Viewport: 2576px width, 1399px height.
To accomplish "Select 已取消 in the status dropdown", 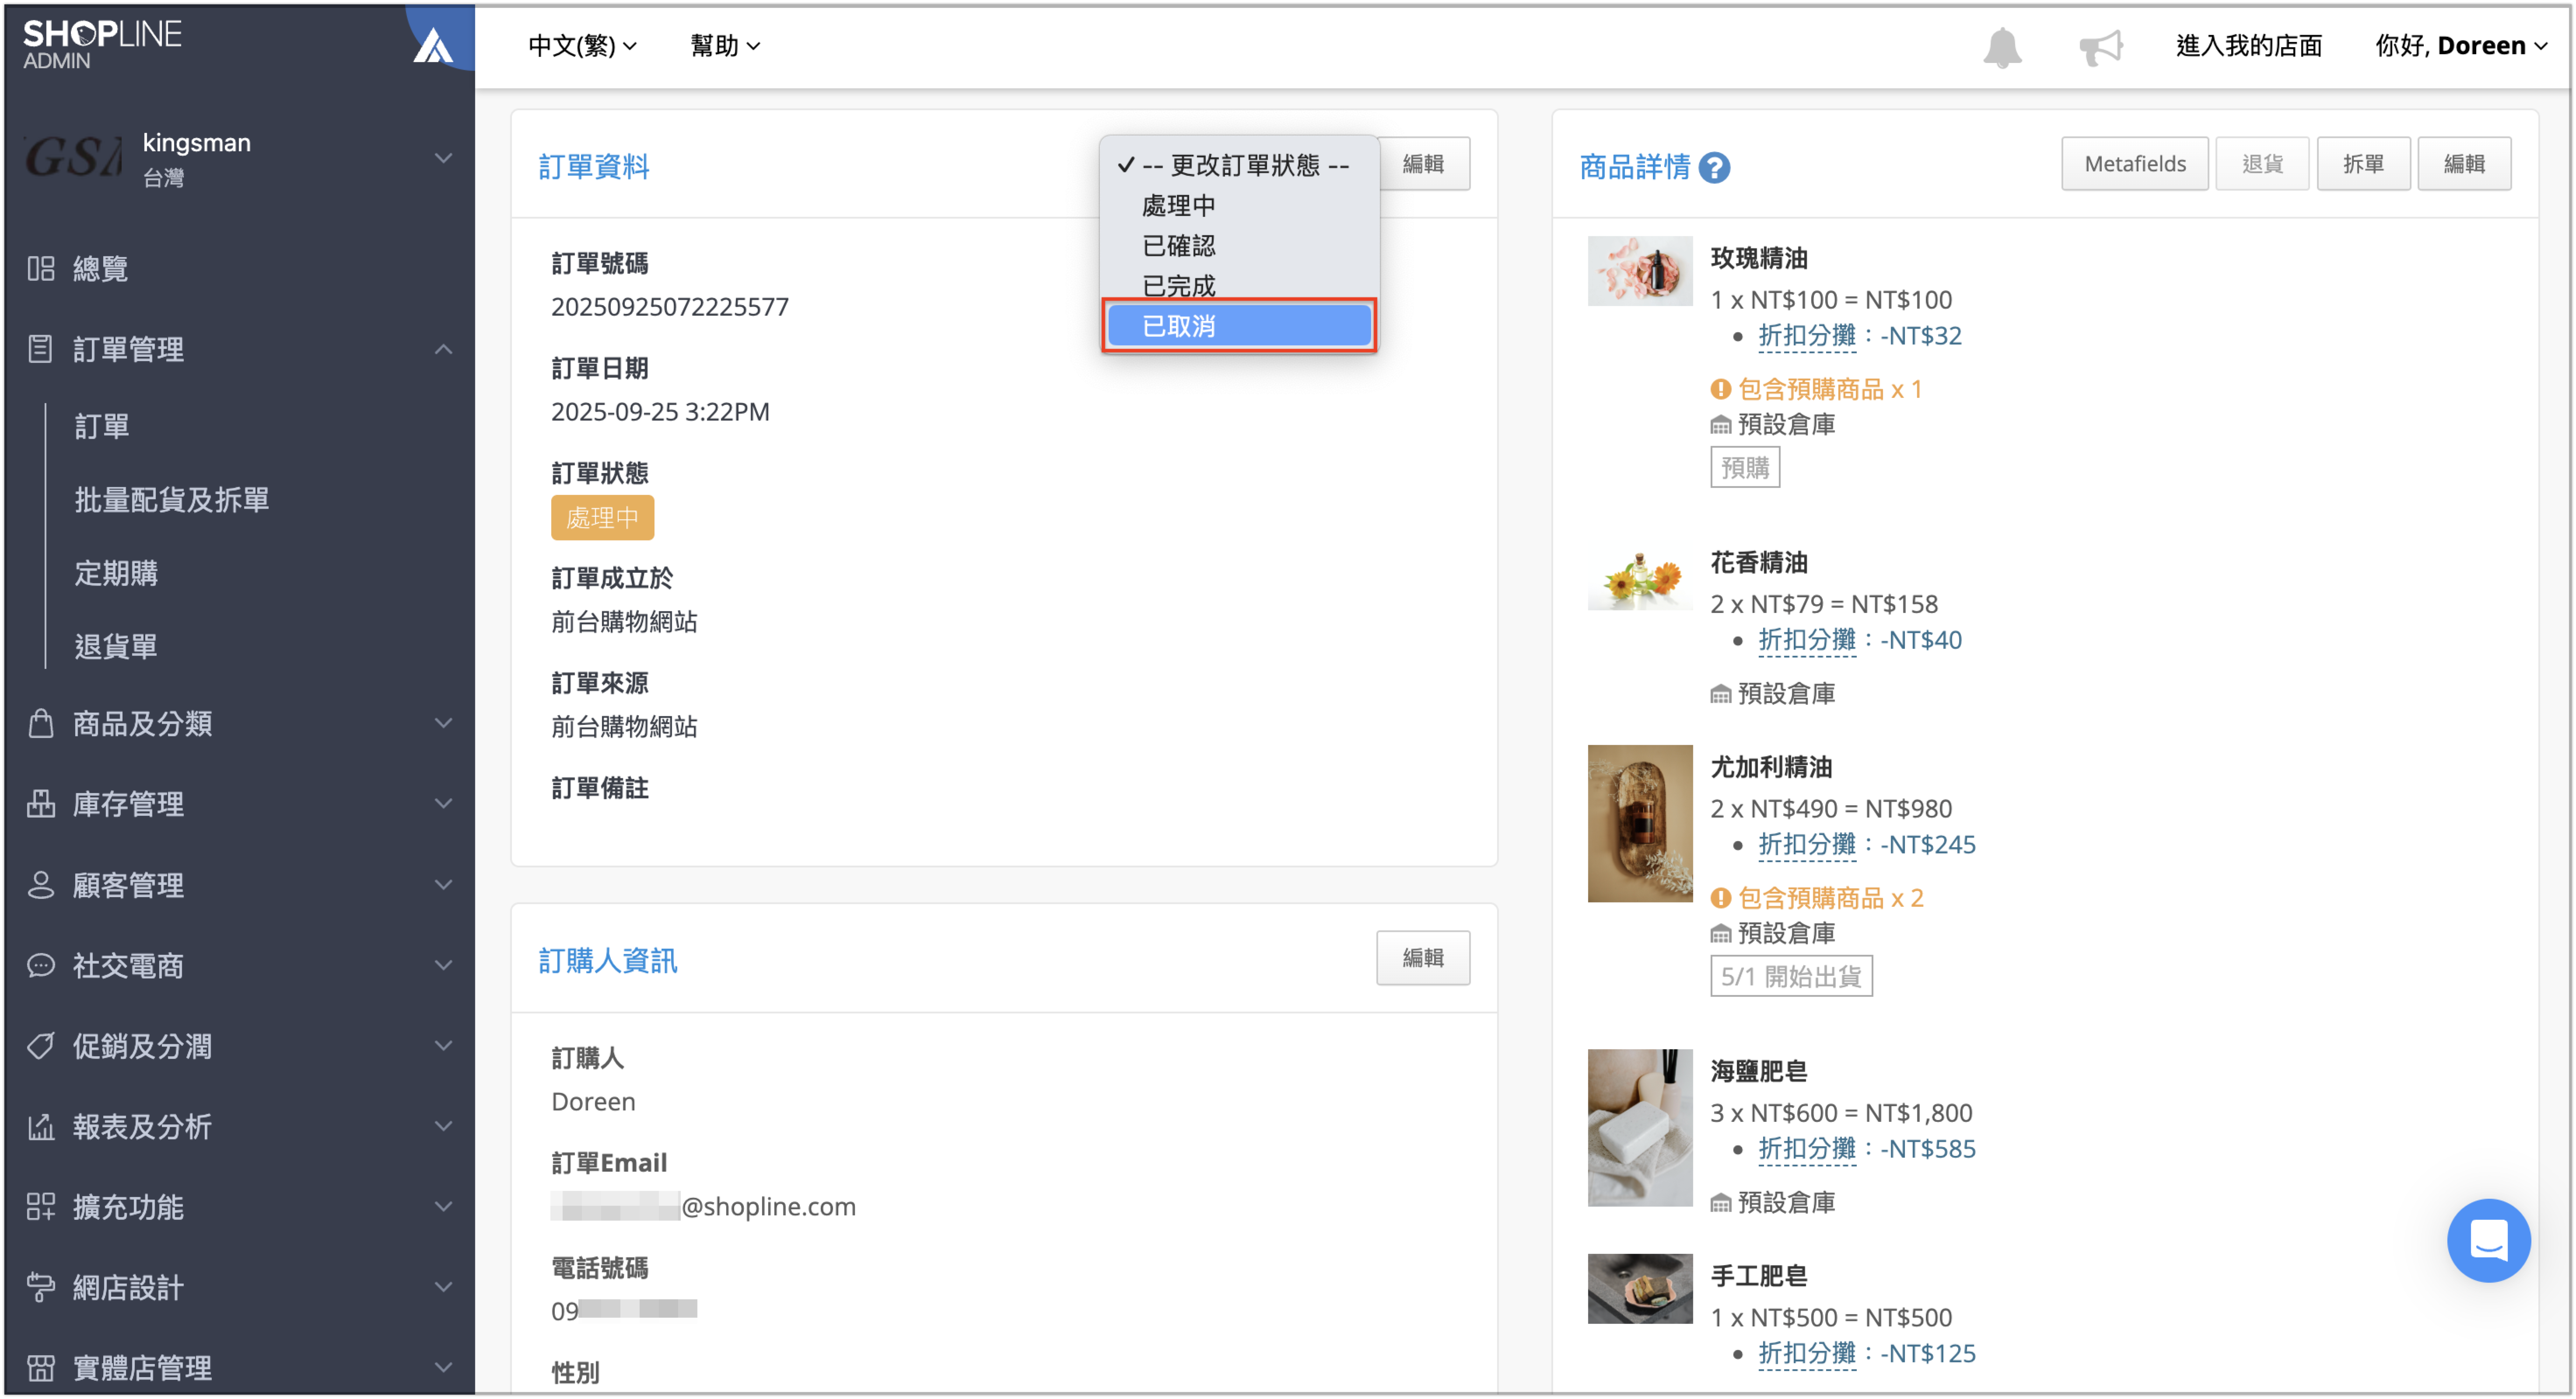I will point(1239,326).
